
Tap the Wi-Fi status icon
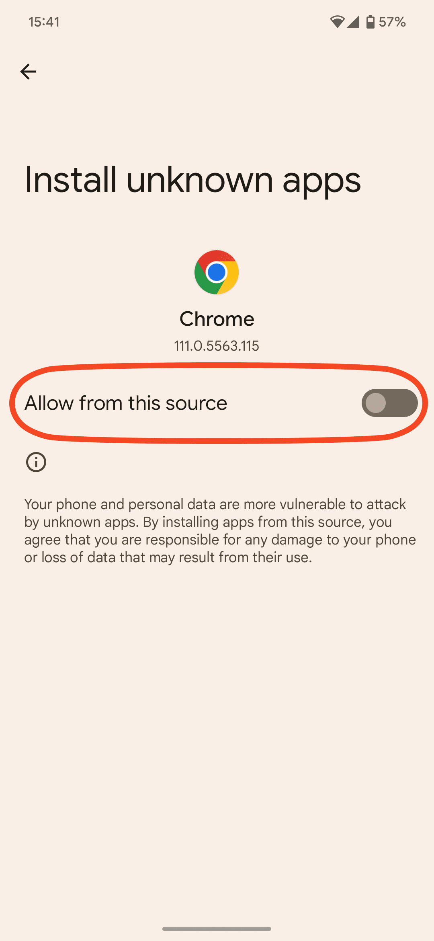pyautogui.click(x=337, y=22)
